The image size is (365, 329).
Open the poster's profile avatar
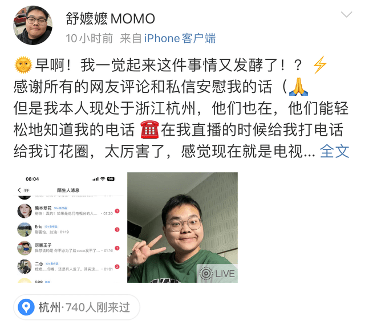[33, 25]
